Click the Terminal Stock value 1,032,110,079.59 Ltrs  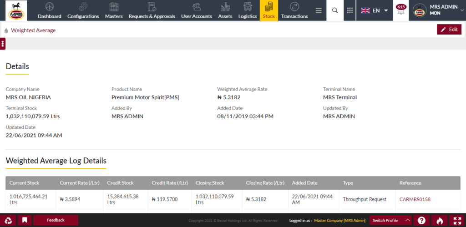pyautogui.click(x=33, y=116)
